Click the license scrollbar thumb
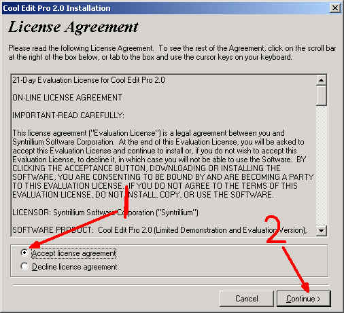Screen dimensions: 344x313 321,96
